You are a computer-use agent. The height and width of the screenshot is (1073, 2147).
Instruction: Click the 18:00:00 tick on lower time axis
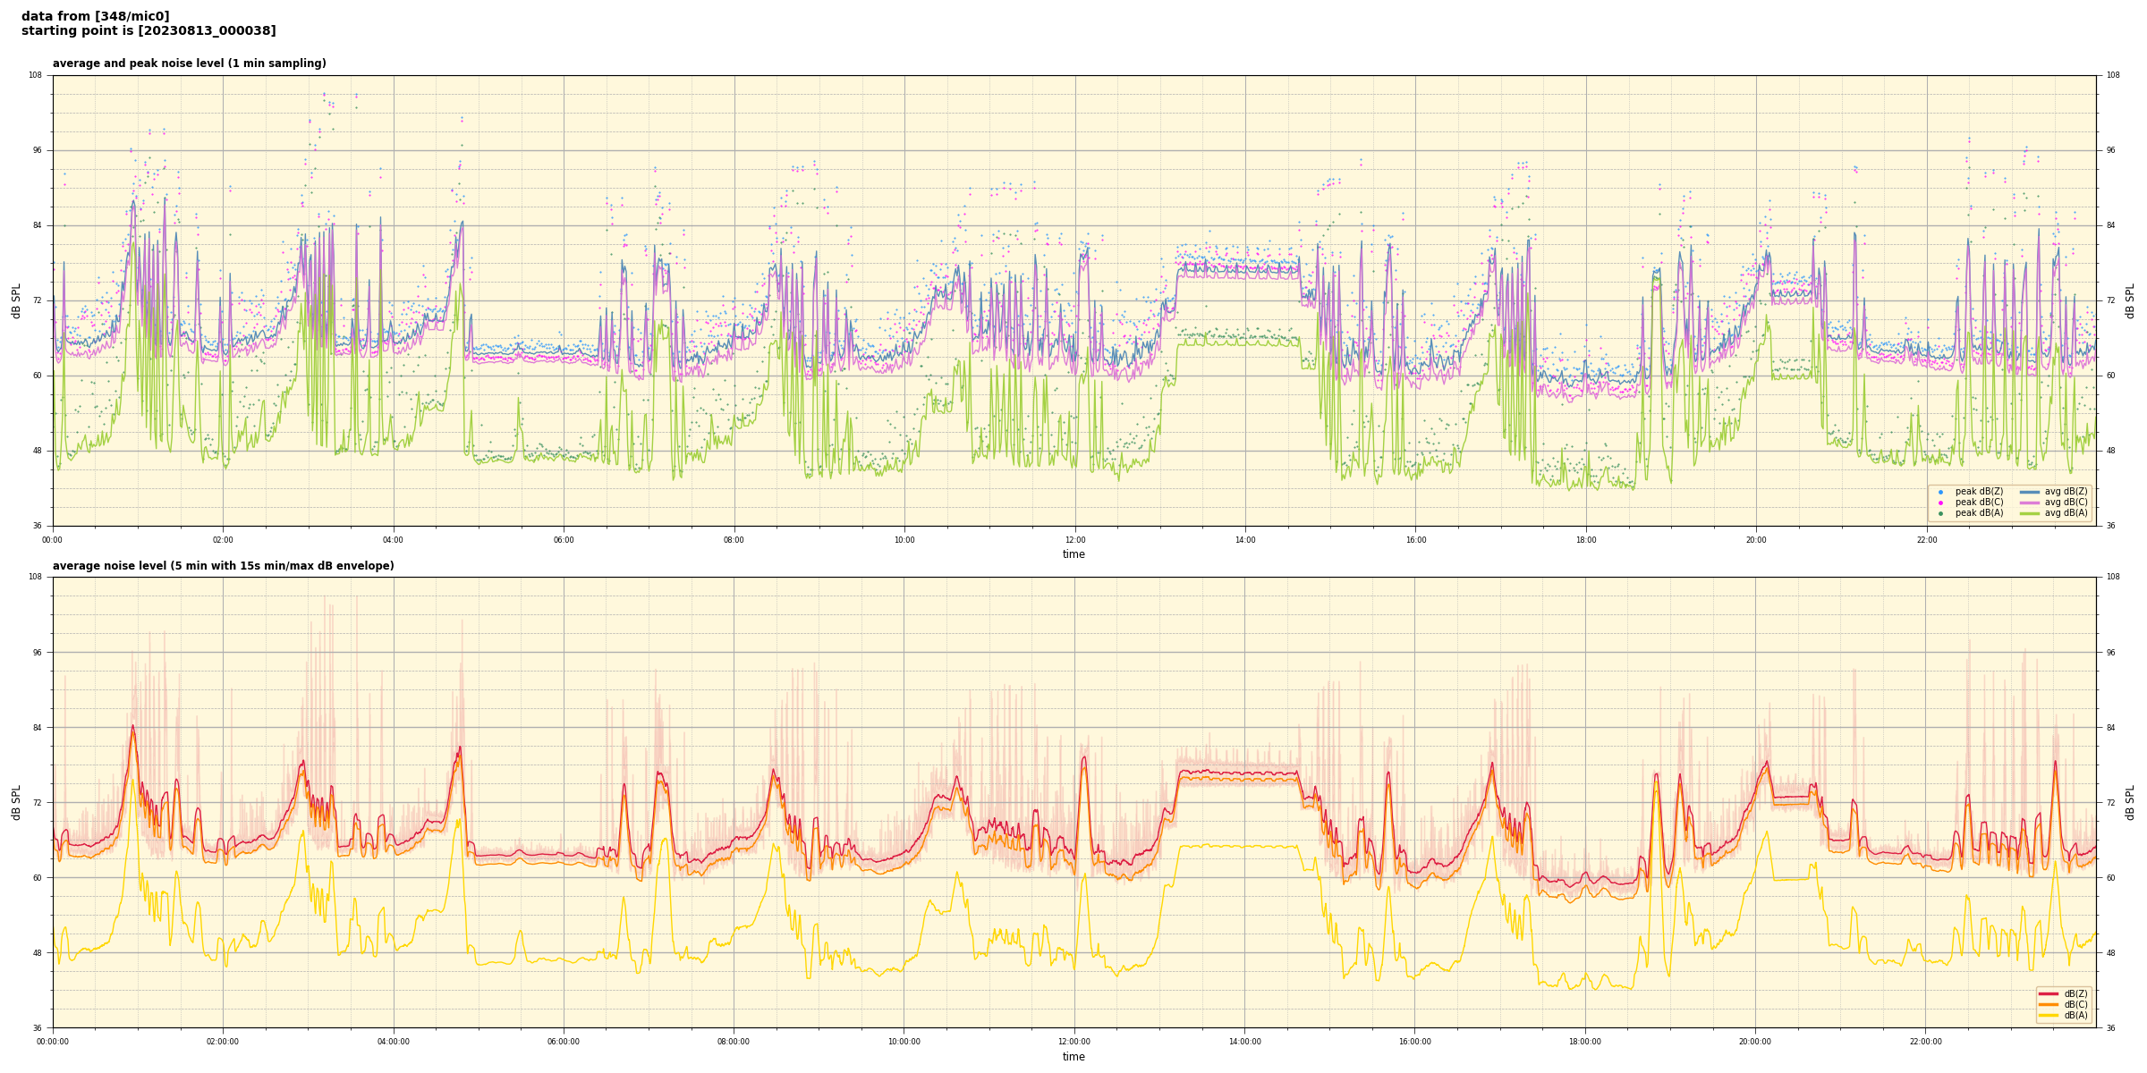coord(1585,1042)
